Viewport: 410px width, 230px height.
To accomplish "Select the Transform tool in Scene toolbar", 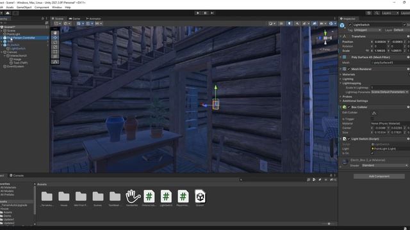I will [55, 57].
